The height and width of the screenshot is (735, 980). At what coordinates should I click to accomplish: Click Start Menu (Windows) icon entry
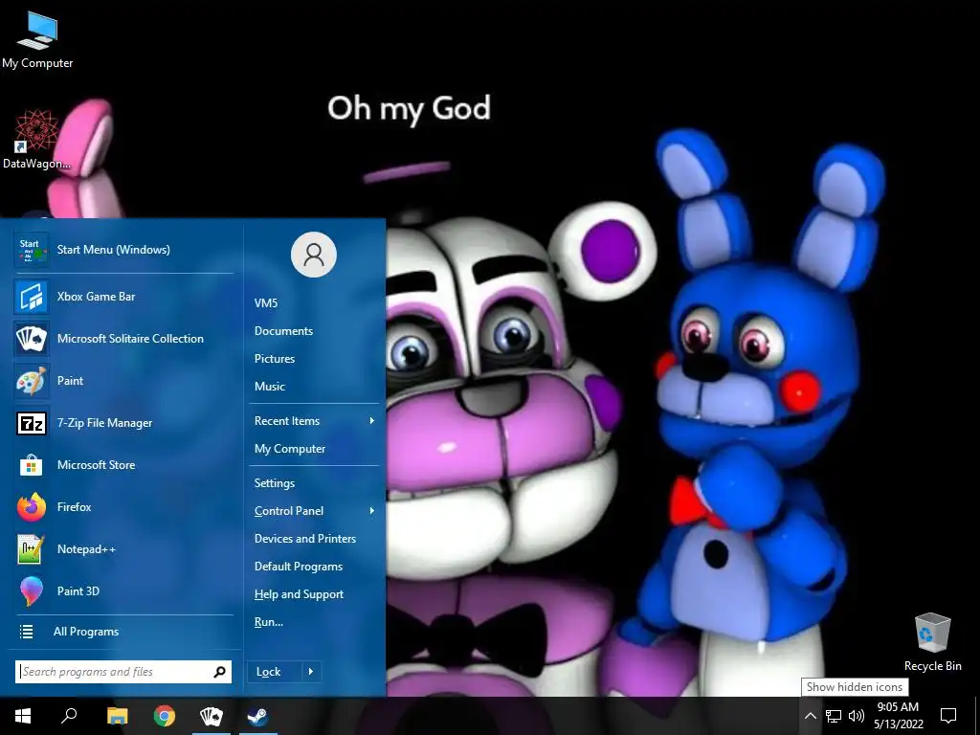tap(123, 250)
